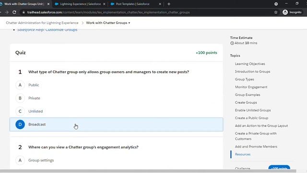This screenshot has height=173, width=307.
Task: Click the browser forward arrow
Action: (7, 12)
